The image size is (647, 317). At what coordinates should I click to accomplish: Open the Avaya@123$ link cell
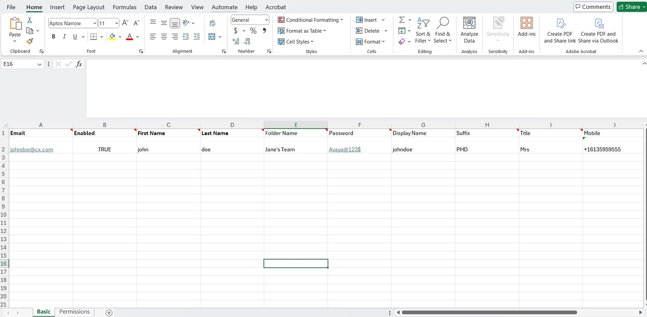tap(345, 150)
